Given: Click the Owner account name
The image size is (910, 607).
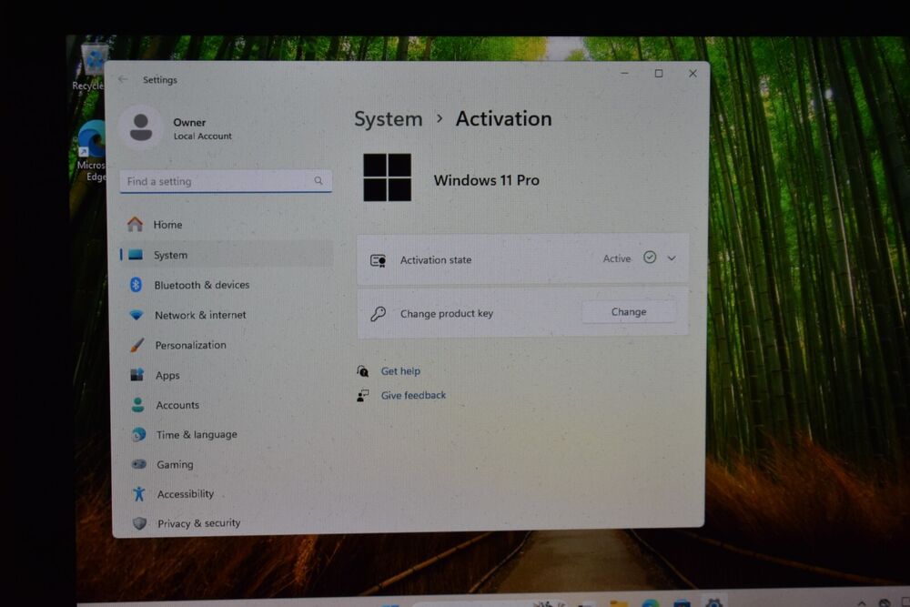Looking at the screenshot, I should (189, 123).
